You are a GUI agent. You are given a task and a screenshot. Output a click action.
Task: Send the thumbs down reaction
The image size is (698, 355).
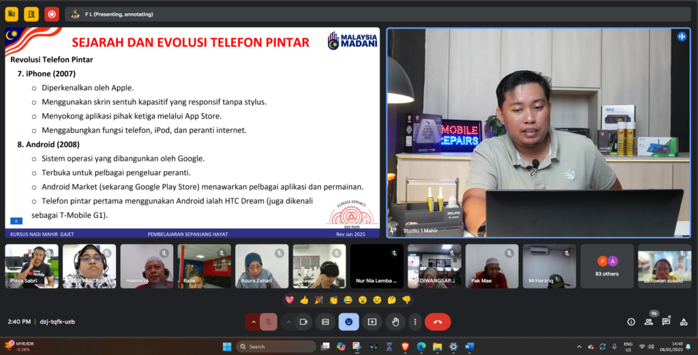(406, 300)
